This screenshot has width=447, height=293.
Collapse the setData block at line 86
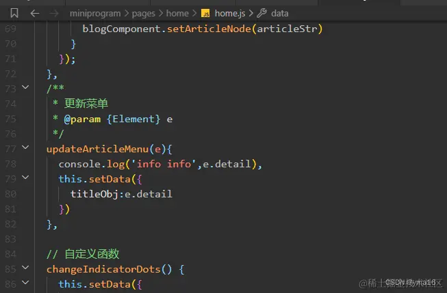tap(25, 283)
